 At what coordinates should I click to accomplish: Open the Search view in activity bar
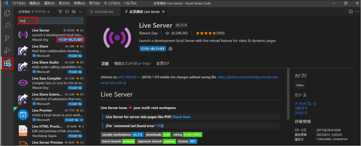(8, 25)
